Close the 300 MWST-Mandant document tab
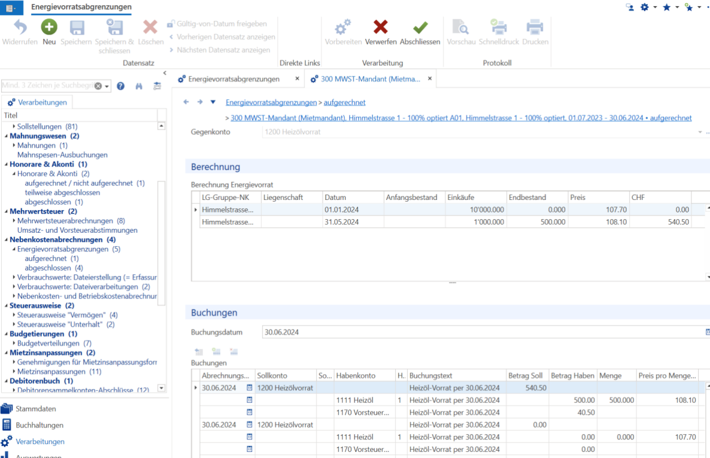This screenshot has width=710, height=458. coord(430,79)
